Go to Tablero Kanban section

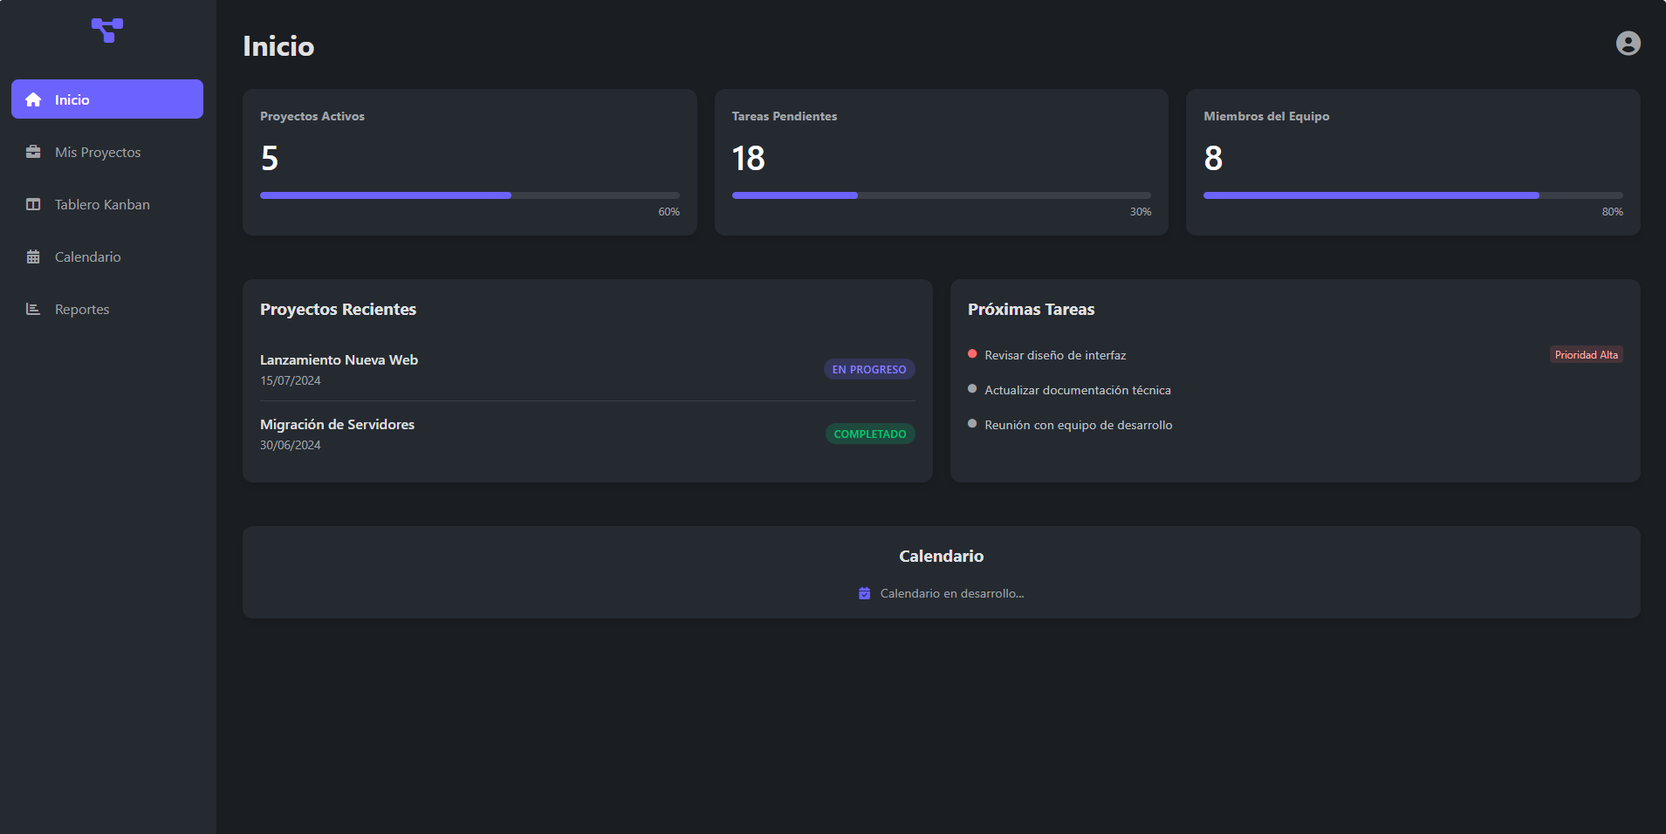pos(102,204)
